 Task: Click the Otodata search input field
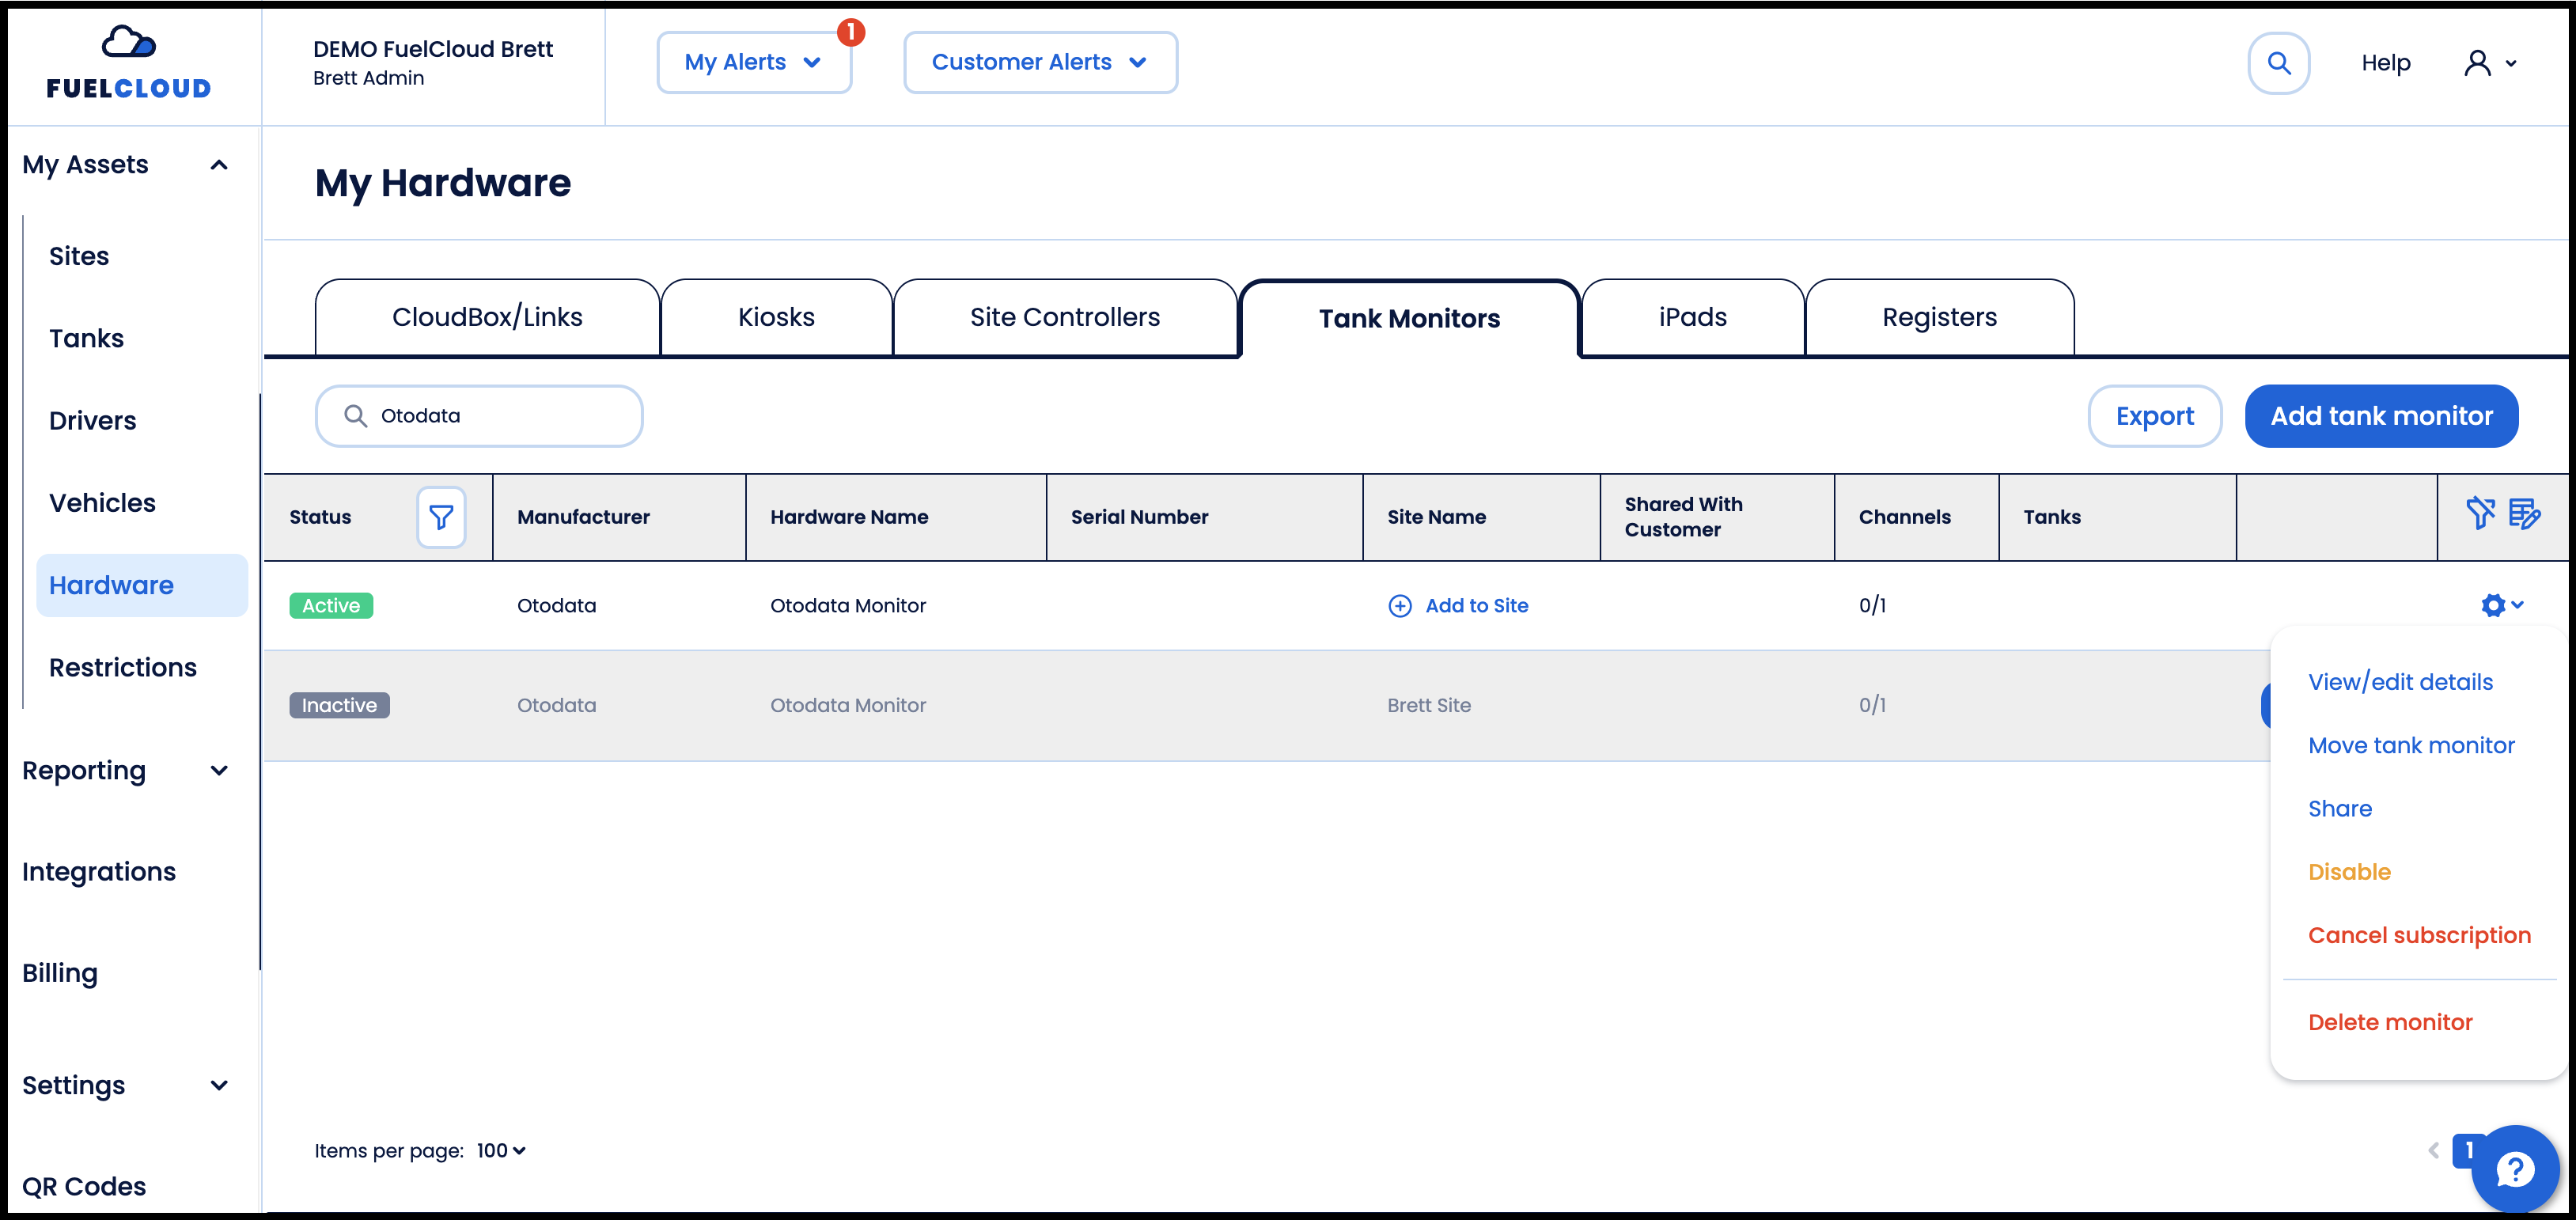click(x=479, y=416)
